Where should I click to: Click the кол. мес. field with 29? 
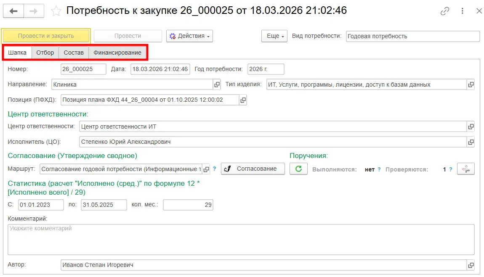click(x=188, y=205)
